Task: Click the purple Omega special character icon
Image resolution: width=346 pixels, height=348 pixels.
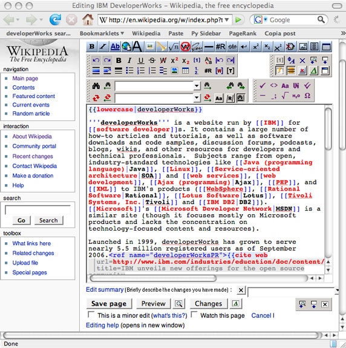Action: click(307, 96)
